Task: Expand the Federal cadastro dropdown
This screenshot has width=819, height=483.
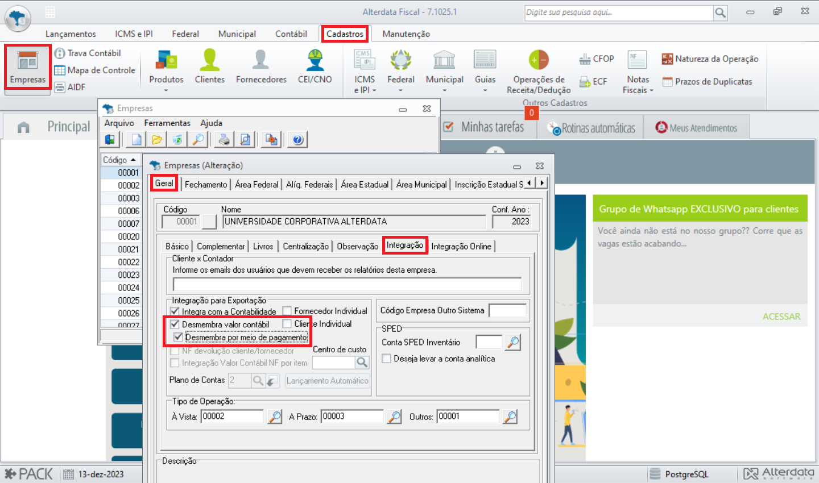Action: [400, 90]
